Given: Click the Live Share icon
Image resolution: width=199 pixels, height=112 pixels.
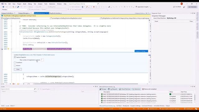Looking at the screenshot, I should (x=174, y=7).
